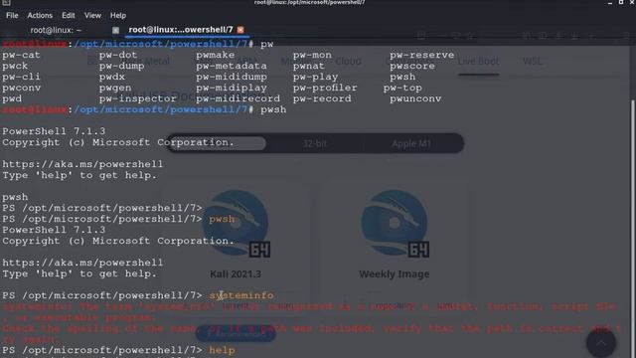The width and height of the screenshot is (636, 358).
Task: Click the 'pwgen' completion entry
Action: coord(115,88)
